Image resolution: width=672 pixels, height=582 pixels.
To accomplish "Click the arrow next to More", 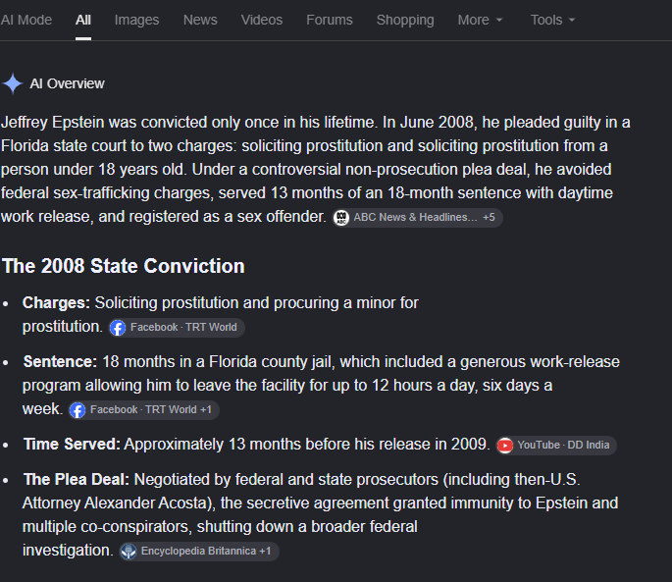I will [499, 21].
